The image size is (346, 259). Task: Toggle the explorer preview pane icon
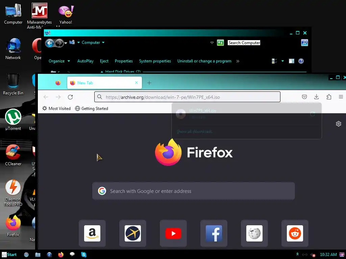(292, 61)
